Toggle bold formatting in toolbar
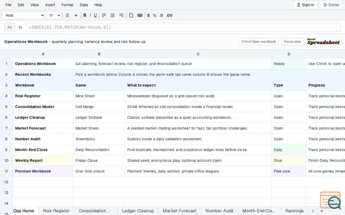345x215 pixels. 85,15
